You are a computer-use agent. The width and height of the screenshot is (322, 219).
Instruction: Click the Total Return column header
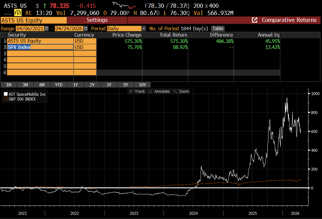[x=174, y=35]
